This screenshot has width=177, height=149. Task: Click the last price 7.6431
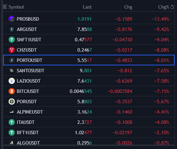(84, 81)
